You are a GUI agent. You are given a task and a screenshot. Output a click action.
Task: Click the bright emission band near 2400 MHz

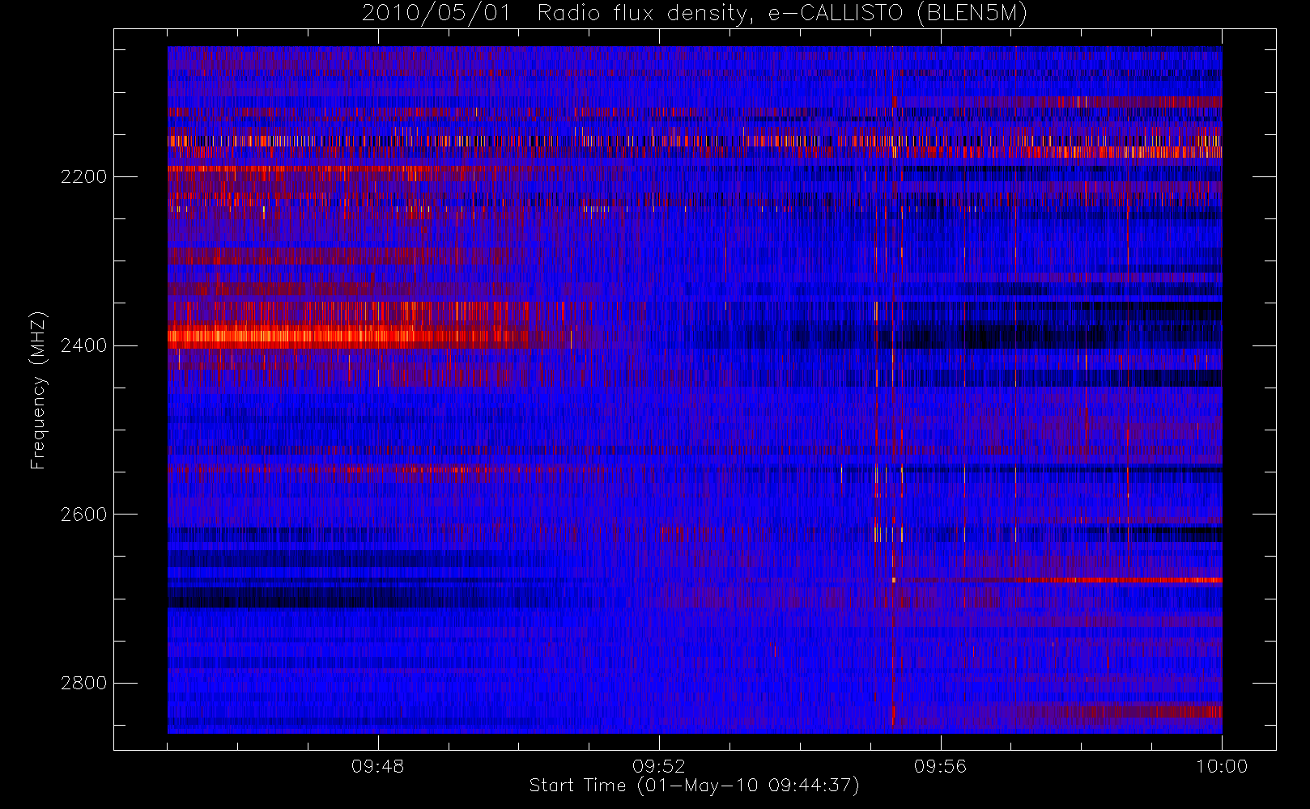[348, 337]
